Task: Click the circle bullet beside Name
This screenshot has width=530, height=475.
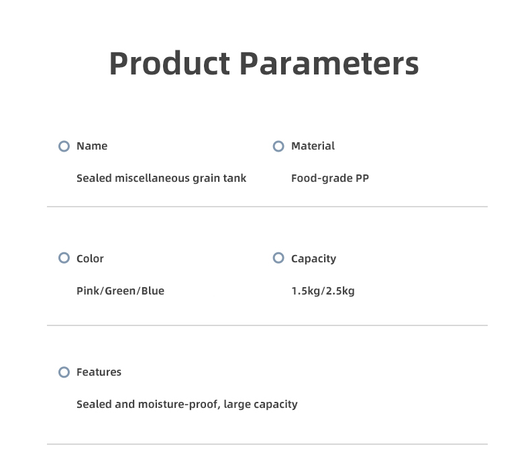Action: tap(64, 146)
